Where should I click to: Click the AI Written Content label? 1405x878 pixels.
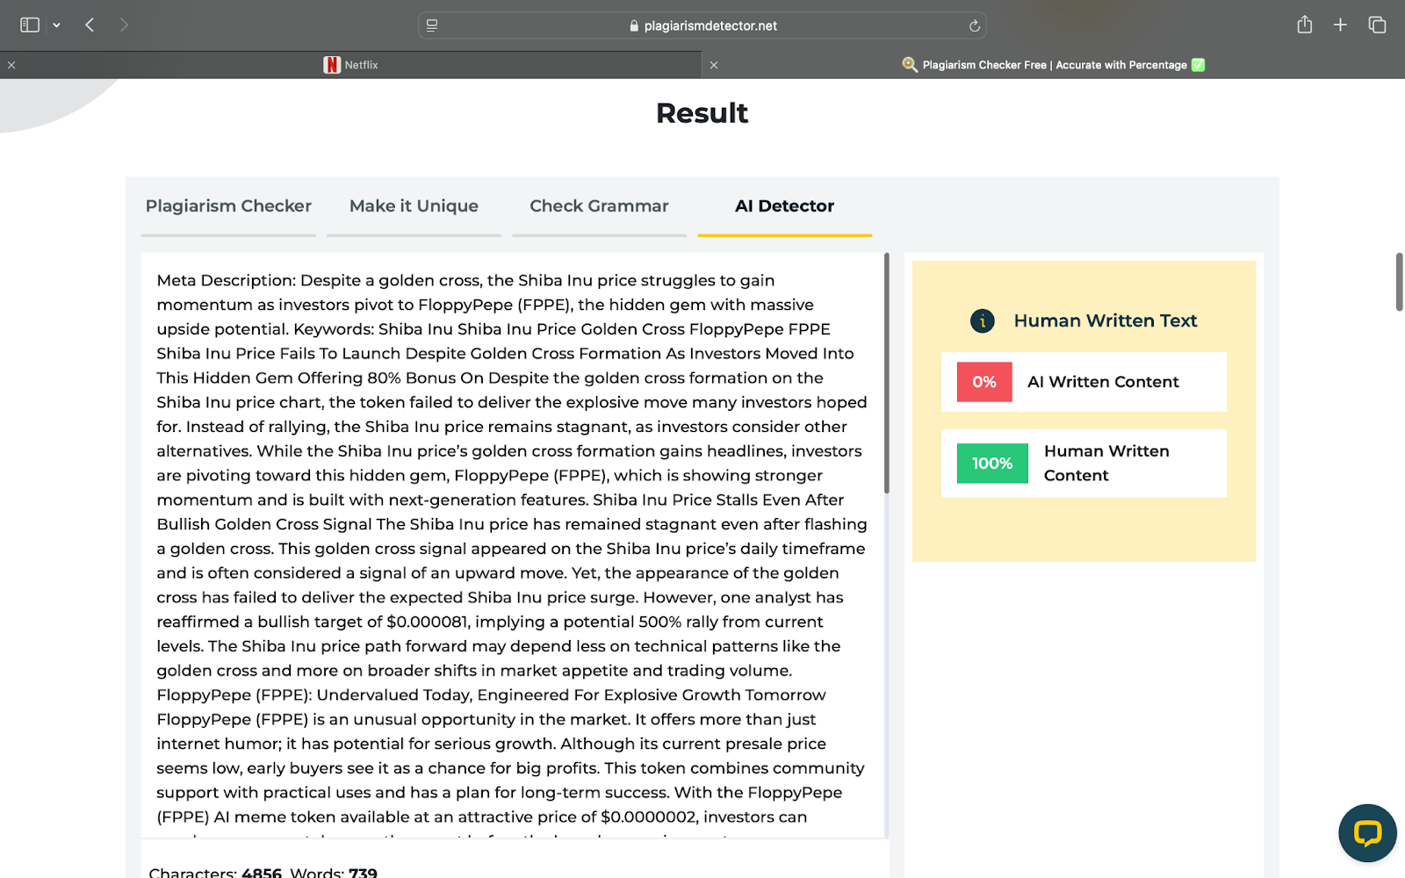pos(1103,382)
